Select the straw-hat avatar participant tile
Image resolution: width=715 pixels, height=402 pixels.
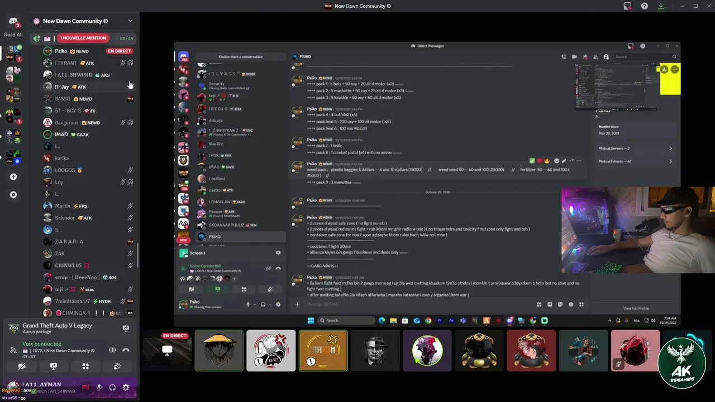tap(219, 351)
